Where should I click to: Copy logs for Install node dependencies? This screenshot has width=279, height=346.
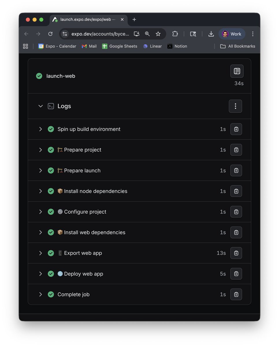[236, 191]
